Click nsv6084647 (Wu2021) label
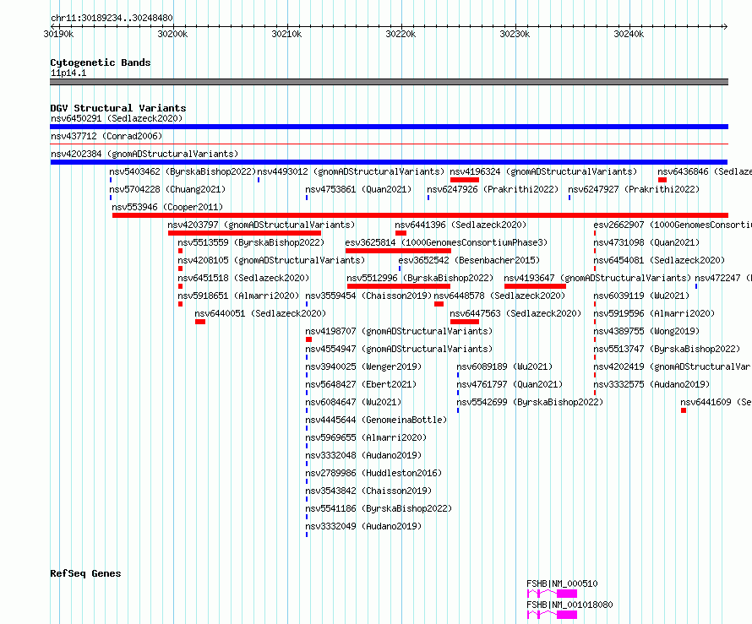Viewport: 752px width, 624px height. [353, 402]
